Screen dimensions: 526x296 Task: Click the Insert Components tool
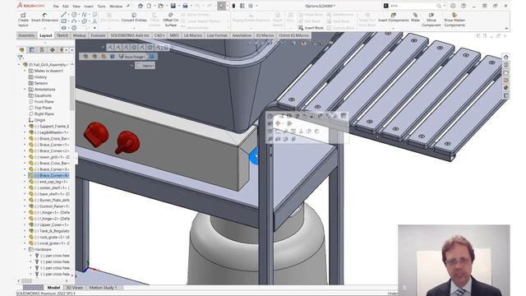click(x=393, y=17)
